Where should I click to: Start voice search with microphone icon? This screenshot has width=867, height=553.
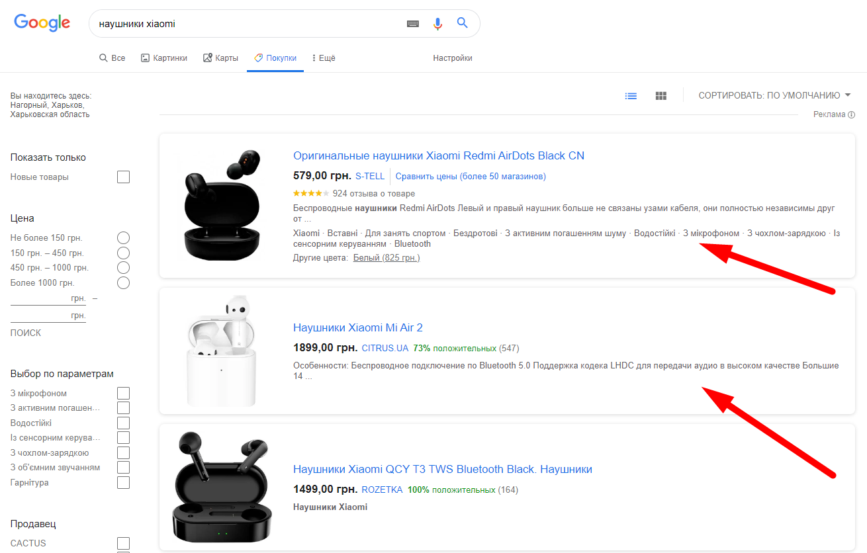[437, 24]
